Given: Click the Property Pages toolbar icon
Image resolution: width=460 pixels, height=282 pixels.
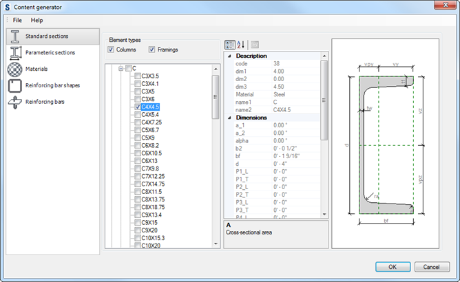Looking at the screenshot, I should tap(255, 44).
